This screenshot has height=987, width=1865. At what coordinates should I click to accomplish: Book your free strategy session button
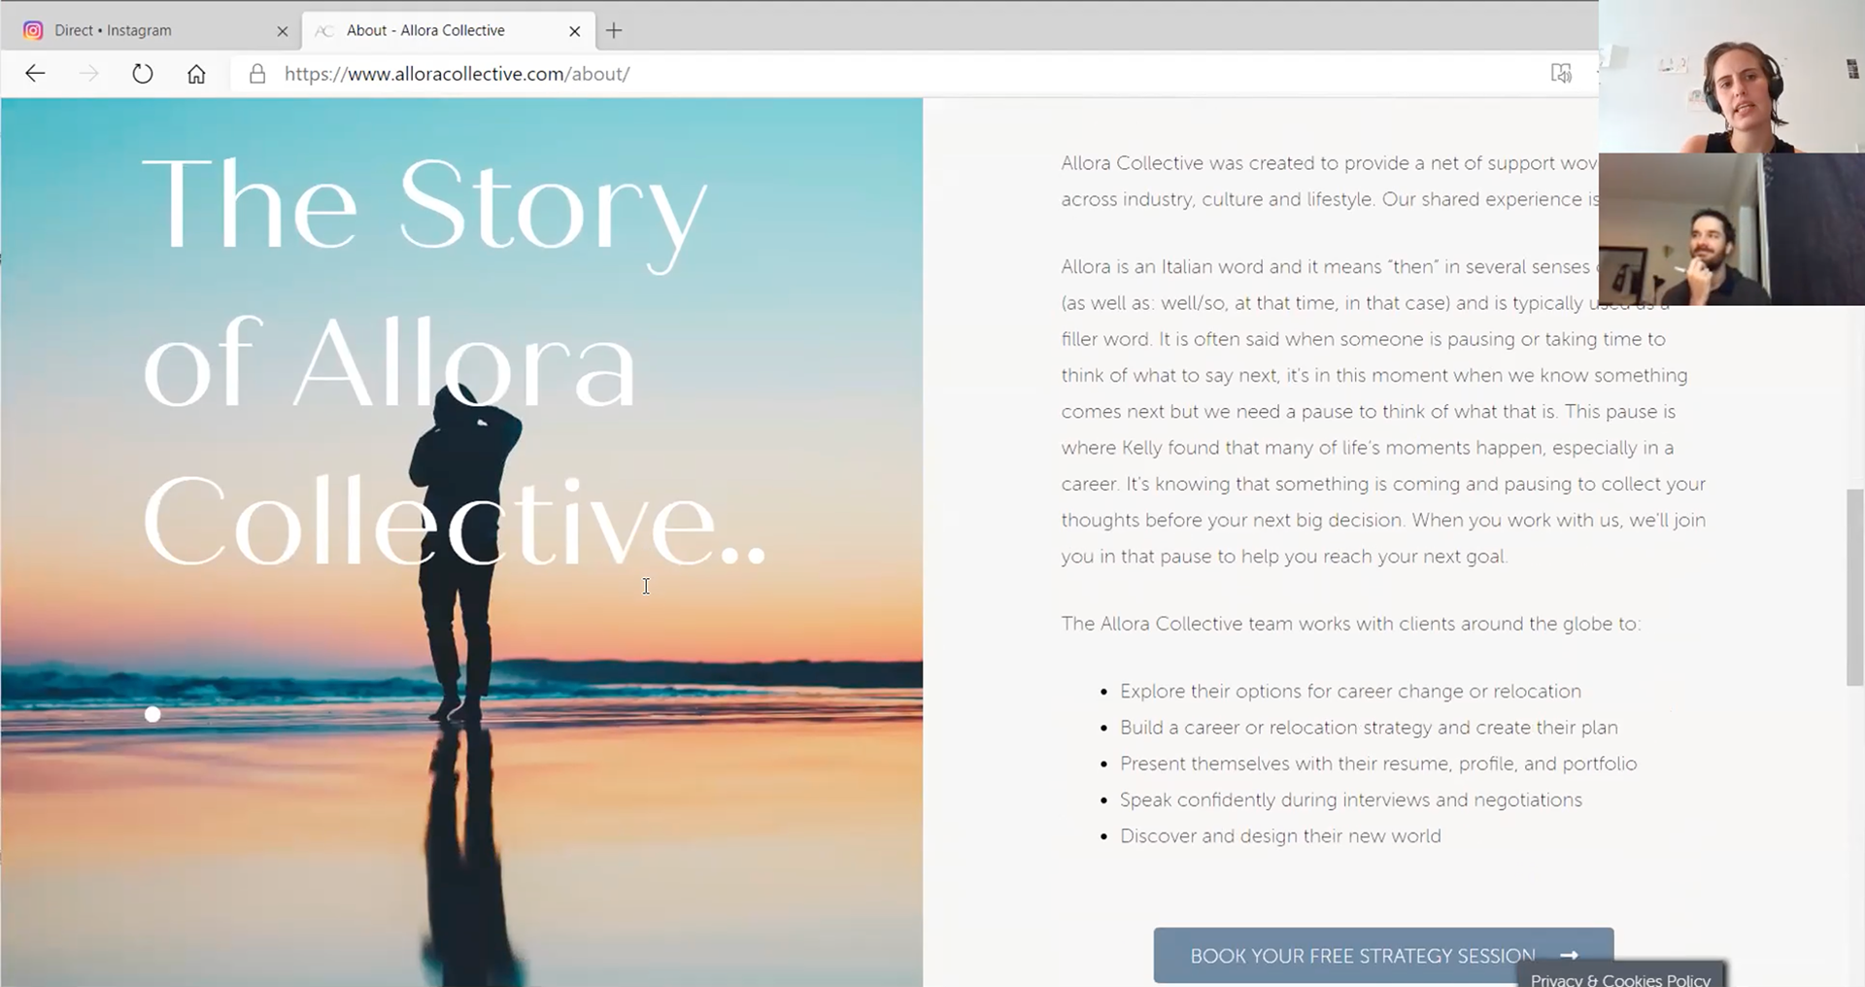pos(1383,956)
